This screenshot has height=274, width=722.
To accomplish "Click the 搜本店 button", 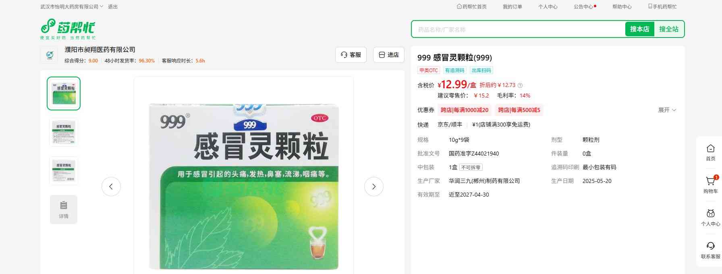I will coord(639,29).
